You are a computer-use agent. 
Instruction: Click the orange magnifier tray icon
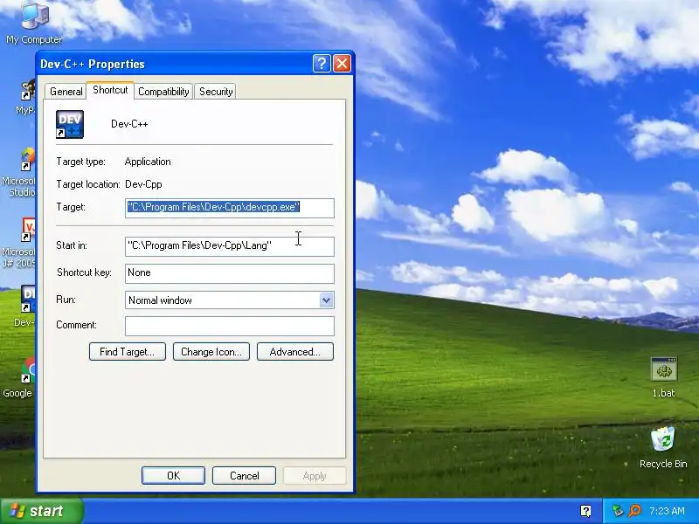(x=634, y=511)
